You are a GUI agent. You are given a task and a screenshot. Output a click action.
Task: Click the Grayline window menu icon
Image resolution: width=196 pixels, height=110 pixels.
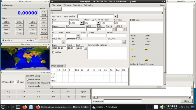[x=2, y=44]
